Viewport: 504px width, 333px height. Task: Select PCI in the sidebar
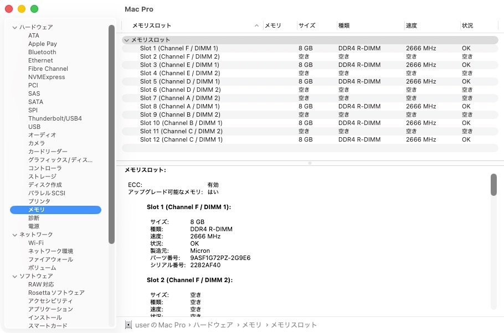pos(33,85)
